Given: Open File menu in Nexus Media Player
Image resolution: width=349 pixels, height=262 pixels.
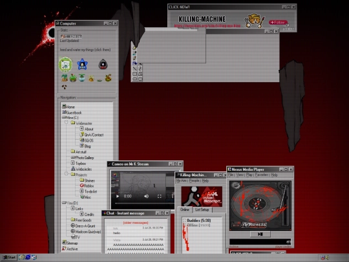Looking at the screenshot, I should pos(230,175).
